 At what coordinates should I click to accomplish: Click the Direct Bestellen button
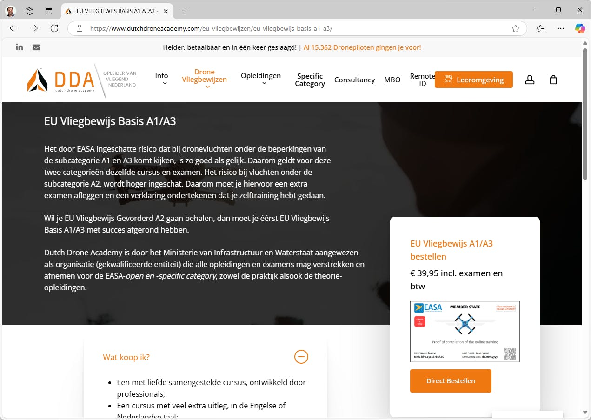pos(451,380)
